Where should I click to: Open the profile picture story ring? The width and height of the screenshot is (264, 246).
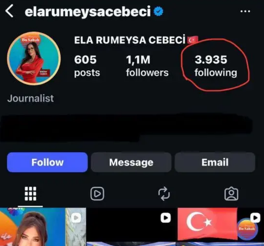[x=34, y=58]
